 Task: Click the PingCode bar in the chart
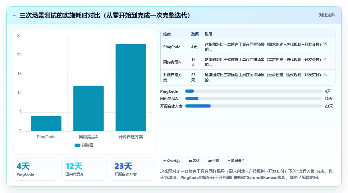pyautogui.click(x=46, y=123)
